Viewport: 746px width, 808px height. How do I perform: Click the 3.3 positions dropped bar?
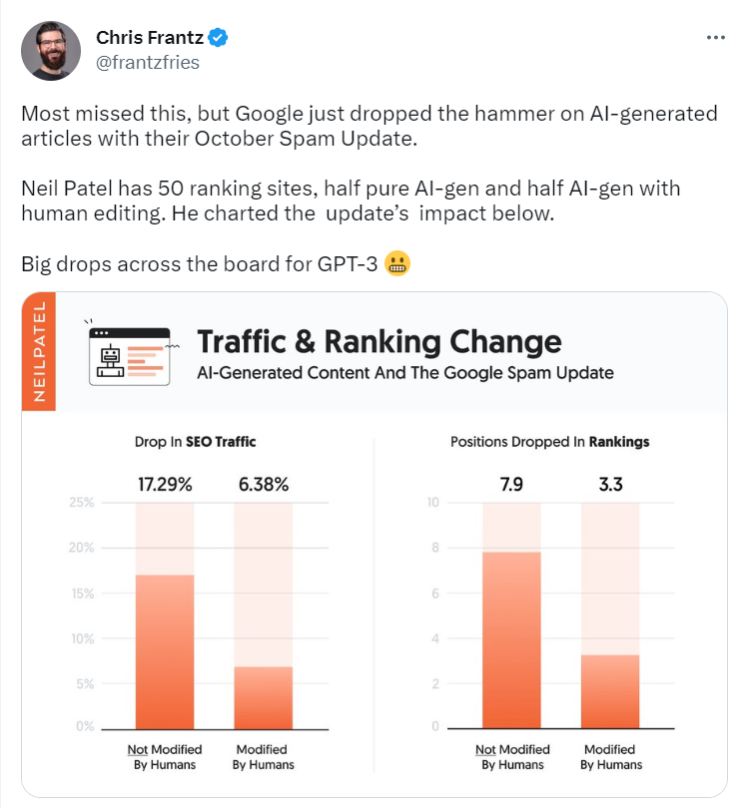coord(610,691)
